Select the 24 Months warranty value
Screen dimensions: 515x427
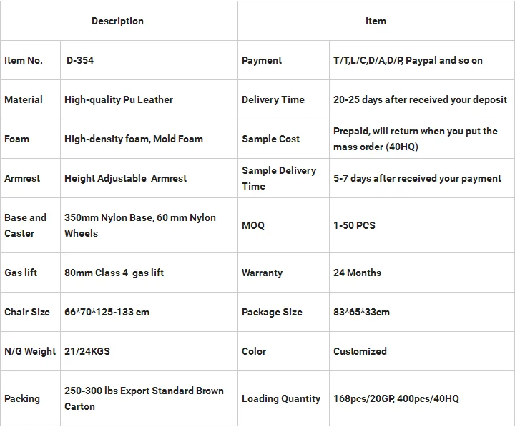pos(357,273)
